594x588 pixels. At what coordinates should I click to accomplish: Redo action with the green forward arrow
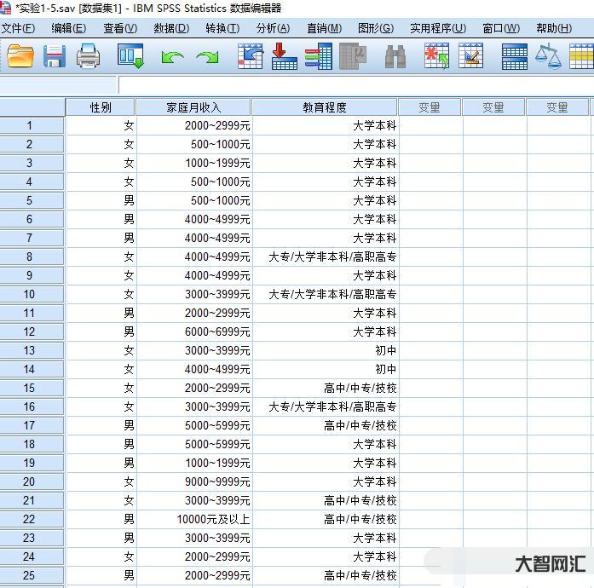pyautogui.click(x=207, y=57)
